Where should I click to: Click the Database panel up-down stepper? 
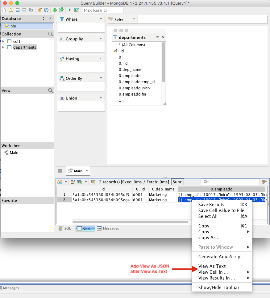click(44, 18)
